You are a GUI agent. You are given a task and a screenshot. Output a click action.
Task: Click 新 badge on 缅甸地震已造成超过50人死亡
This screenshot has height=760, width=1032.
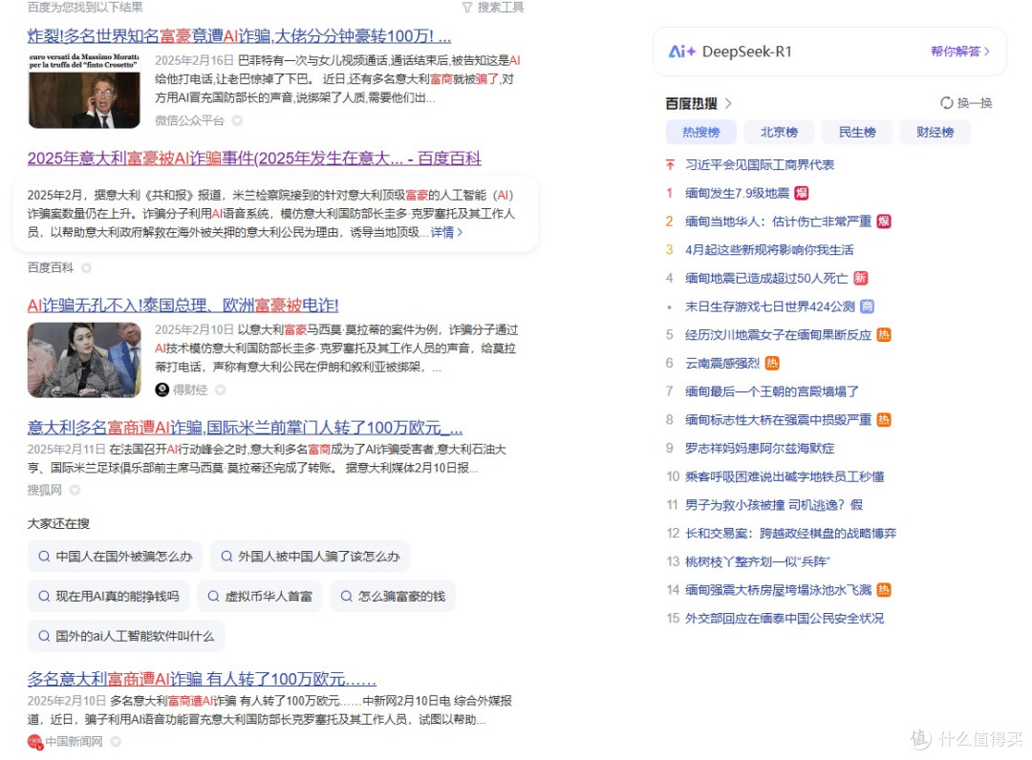coord(860,278)
